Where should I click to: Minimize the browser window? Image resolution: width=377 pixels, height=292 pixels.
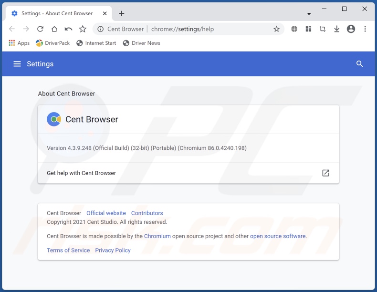pos(324,9)
